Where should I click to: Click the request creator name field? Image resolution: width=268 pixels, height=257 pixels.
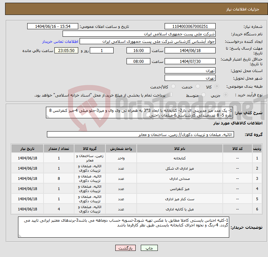(148, 41)
